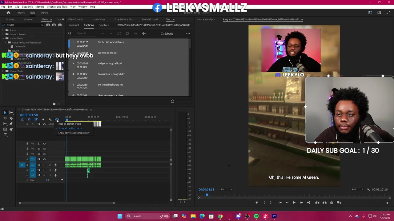Select the Slip tool

click(5, 124)
